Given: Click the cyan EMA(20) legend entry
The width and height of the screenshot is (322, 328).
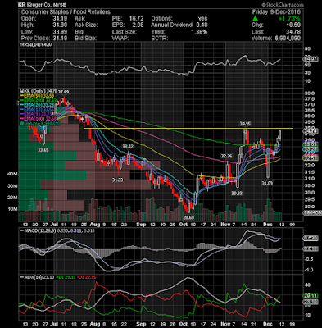Looking at the screenshot, I should [x=39, y=105].
